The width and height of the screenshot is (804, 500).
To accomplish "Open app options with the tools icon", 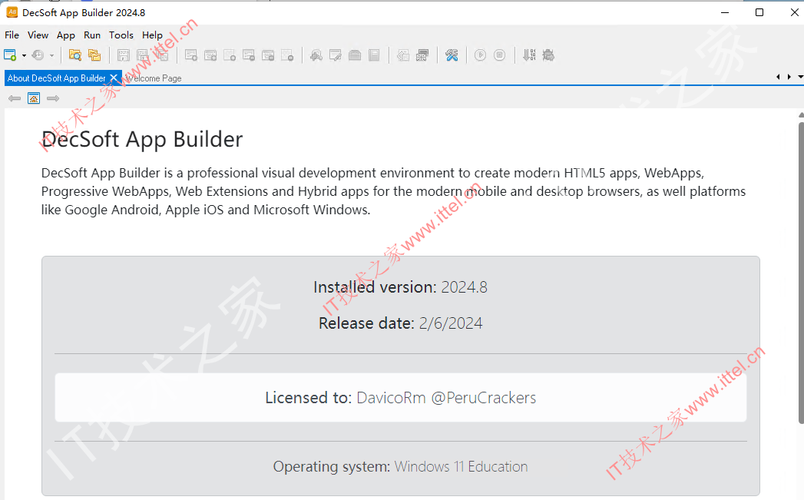I will (452, 55).
